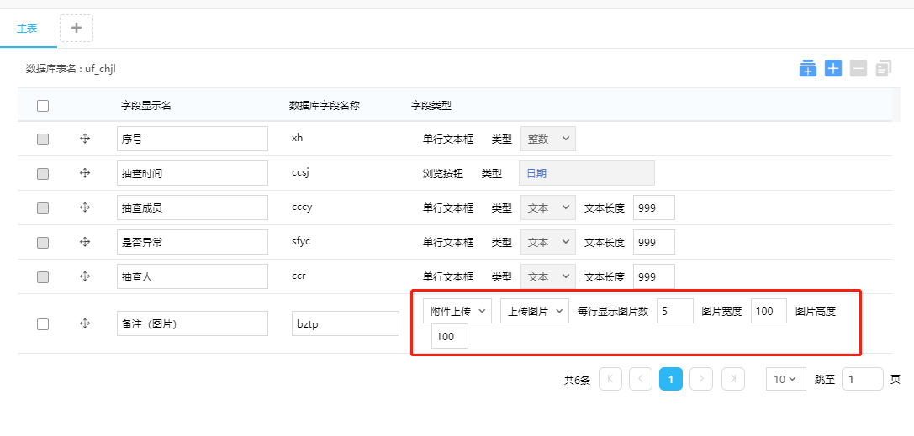Click the move handle for 抽查时间 row
Viewport: 914px width, 436px height.
pyautogui.click(x=85, y=173)
